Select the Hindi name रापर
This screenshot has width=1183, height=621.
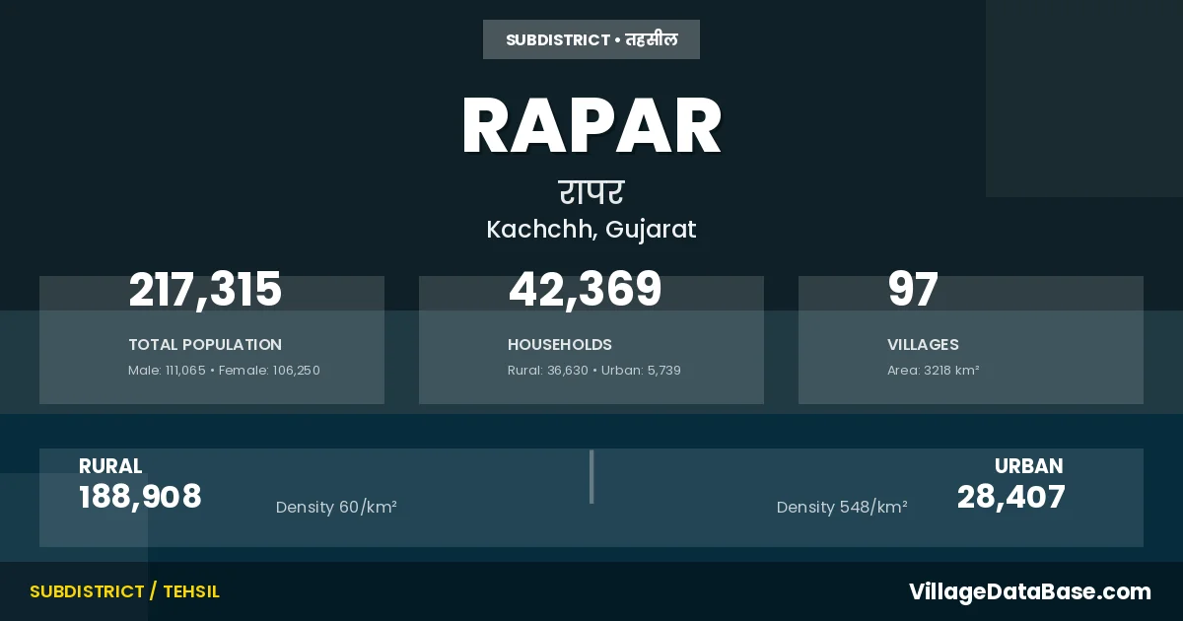(591, 191)
